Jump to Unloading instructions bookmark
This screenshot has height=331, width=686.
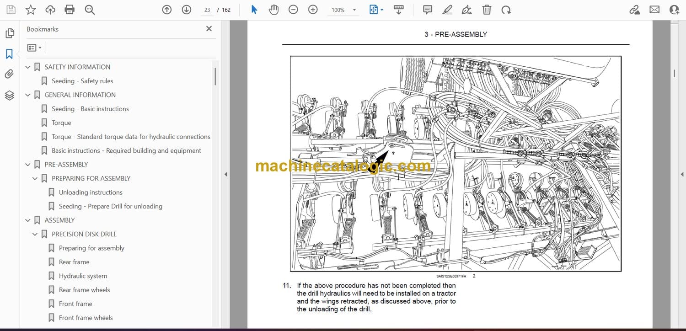click(x=91, y=192)
